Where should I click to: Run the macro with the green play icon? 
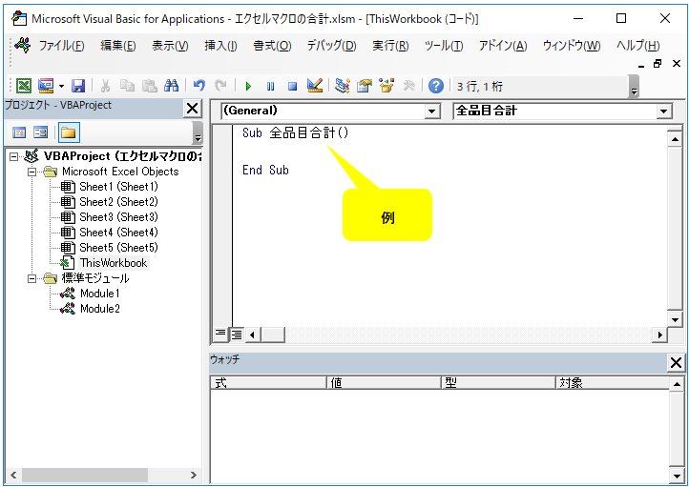click(248, 86)
